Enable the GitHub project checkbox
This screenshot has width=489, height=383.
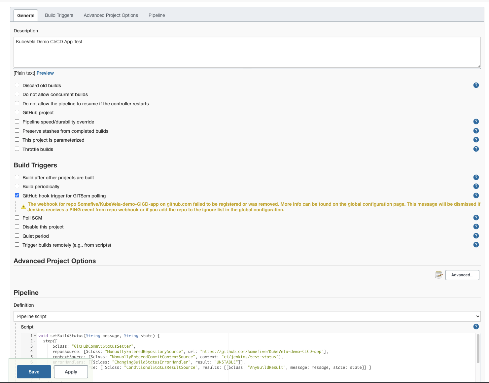click(x=17, y=112)
